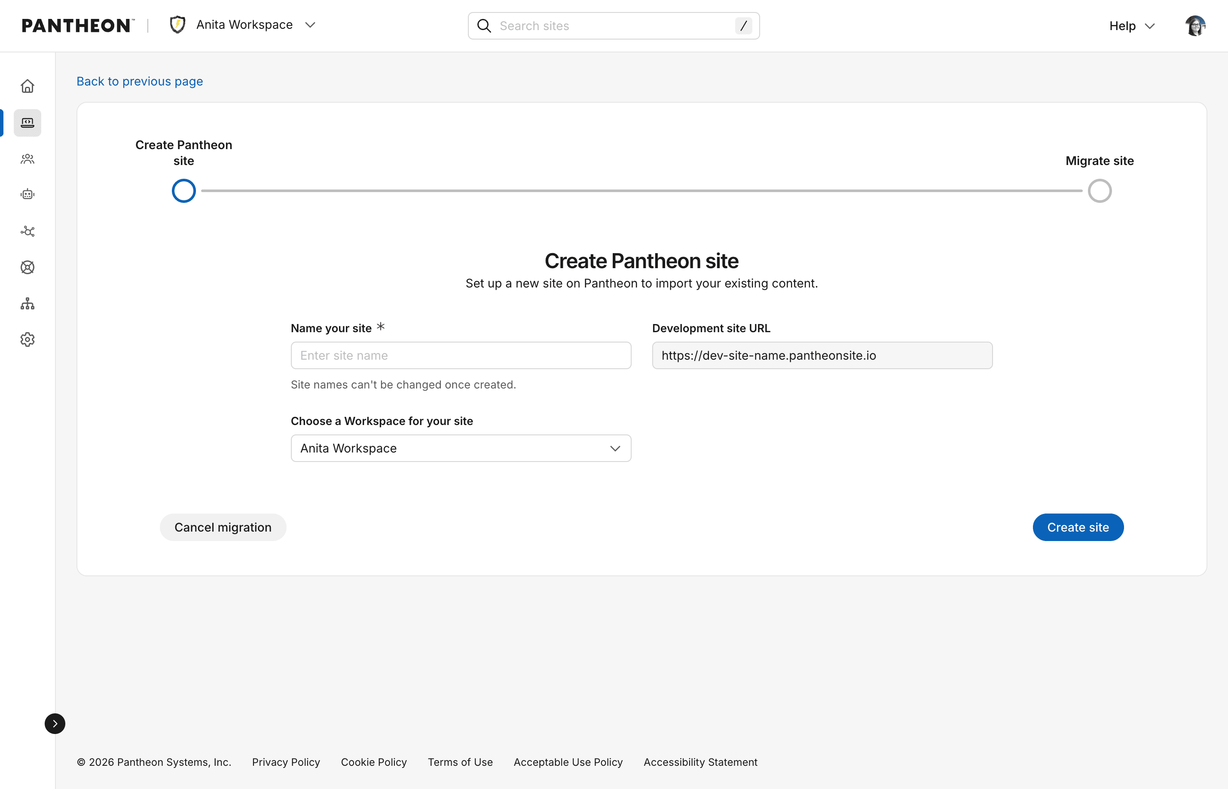The height and width of the screenshot is (789, 1228).
Task: Click the Cancel migration button
Action: click(223, 527)
